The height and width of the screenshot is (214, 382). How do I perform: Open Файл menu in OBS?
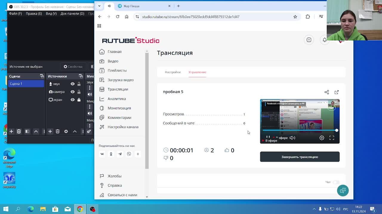(15, 13)
